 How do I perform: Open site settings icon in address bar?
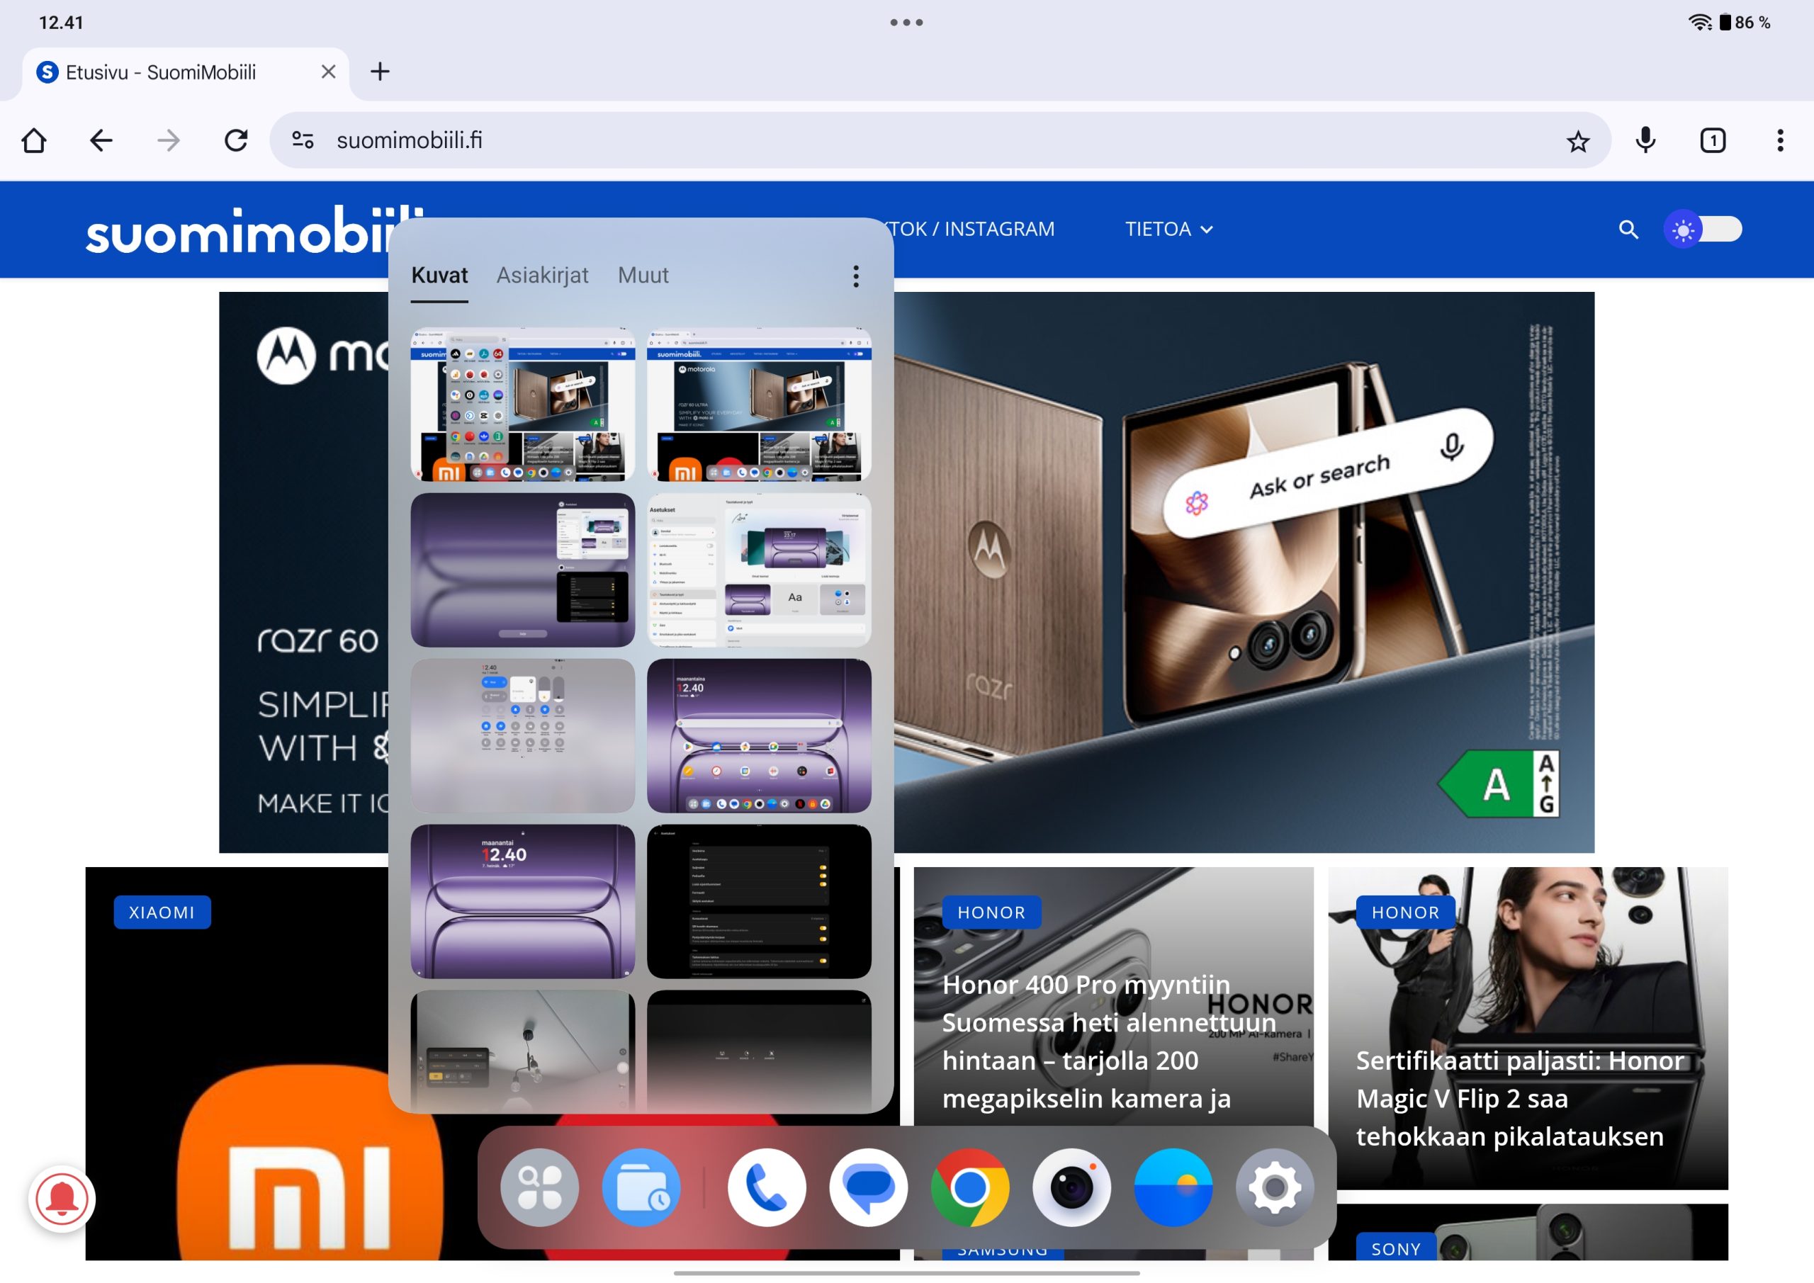[303, 140]
